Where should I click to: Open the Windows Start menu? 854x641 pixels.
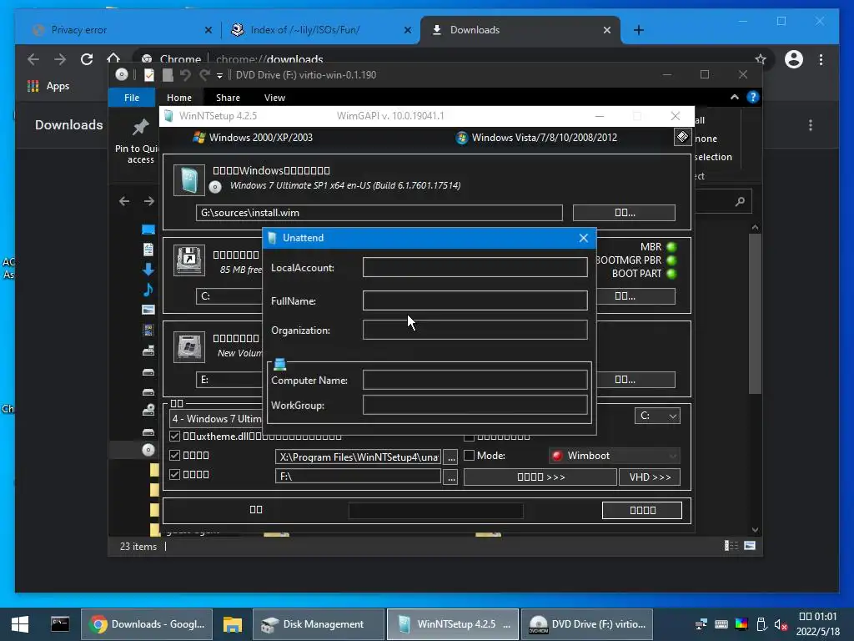tap(20, 624)
